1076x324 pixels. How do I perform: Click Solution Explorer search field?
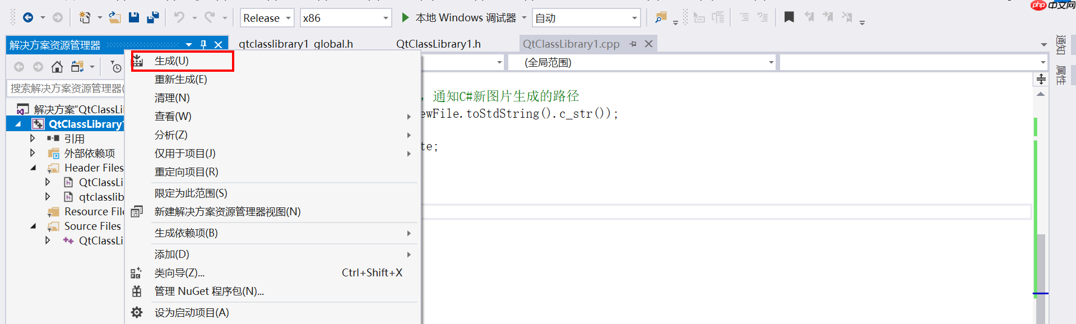click(x=66, y=88)
